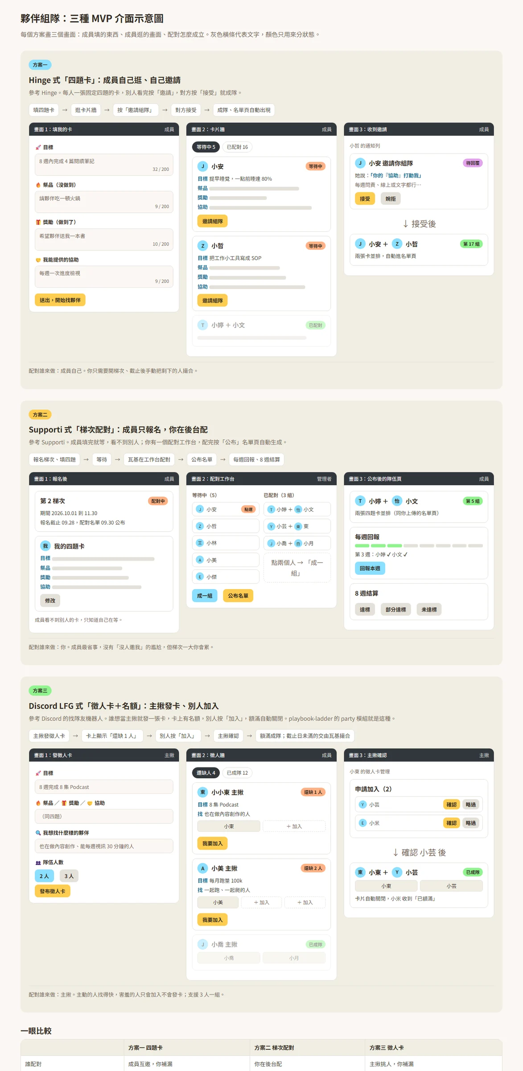The height and width of the screenshot is (1071, 523).
Task: Click 邀請組隊 on 小哲's card
Action: click(212, 300)
